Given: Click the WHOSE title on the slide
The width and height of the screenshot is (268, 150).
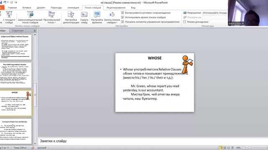Looking at the screenshot, I should [x=155, y=58].
